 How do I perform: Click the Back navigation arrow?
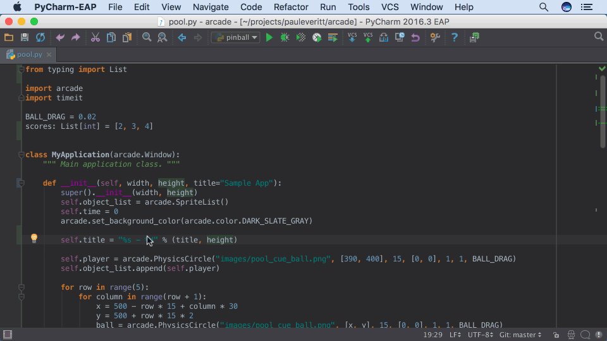point(181,37)
